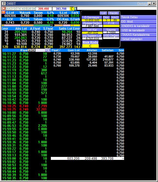The image size is (158, 182).
Task: Open Sirket Haberleri
Action: tap(139, 39)
